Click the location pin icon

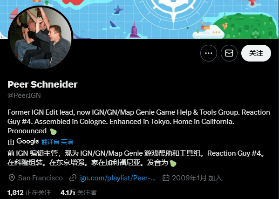tap(12, 178)
